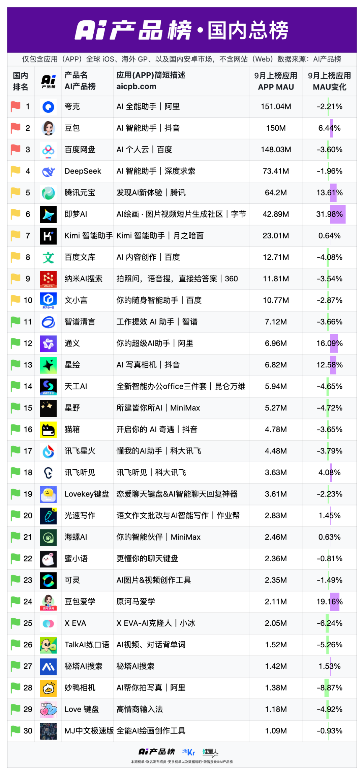Screen dimensions: 364x775
Task: Click the DeepSeek whale icon
Action: pos(48,172)
